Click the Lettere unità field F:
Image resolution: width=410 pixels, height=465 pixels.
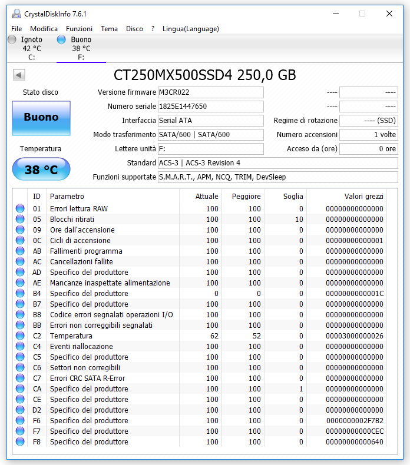tap(211, 149)
